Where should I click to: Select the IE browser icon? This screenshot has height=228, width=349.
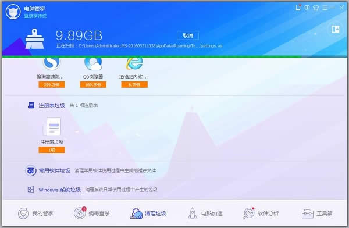tap(134, 63)
